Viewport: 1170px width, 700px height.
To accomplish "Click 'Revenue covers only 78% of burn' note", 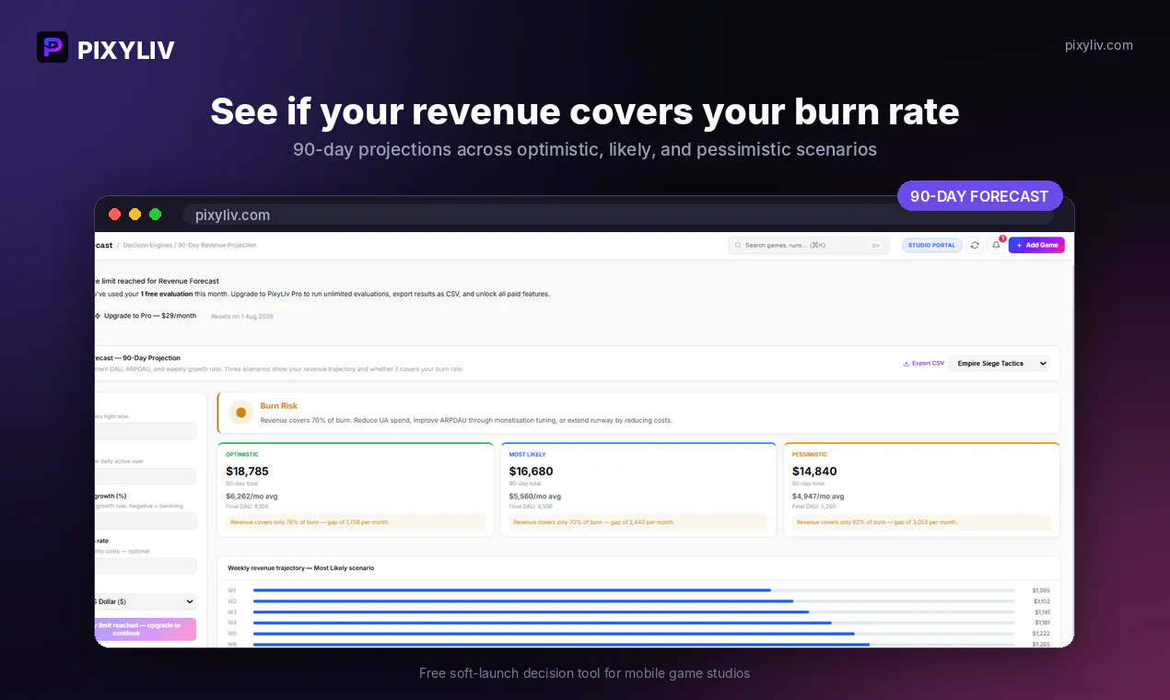I will click(310, 522).
